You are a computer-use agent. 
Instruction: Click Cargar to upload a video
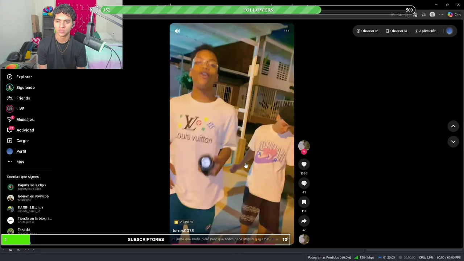18,141
